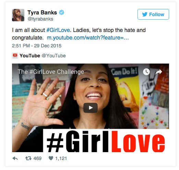Screen dimensions: 179x170
Task: Open the #GirlLove hashtag link
Action: coord(58,30)
